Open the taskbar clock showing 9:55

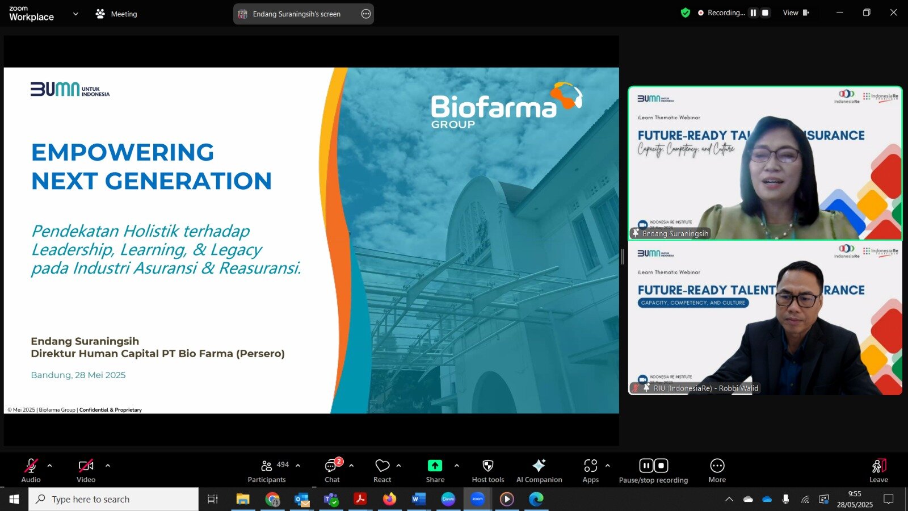pos(855,499)
